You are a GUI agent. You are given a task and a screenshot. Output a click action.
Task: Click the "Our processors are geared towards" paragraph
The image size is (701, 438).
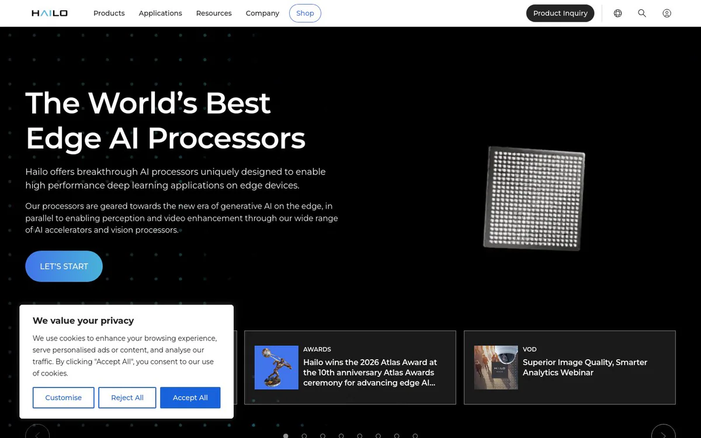pyautogui.click(x=182, y=218)
